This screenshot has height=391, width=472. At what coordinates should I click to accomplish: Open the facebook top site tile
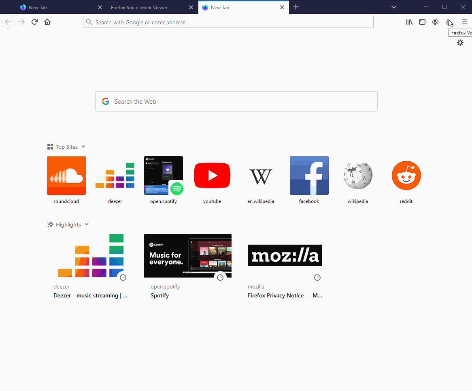tap(309, 175)
